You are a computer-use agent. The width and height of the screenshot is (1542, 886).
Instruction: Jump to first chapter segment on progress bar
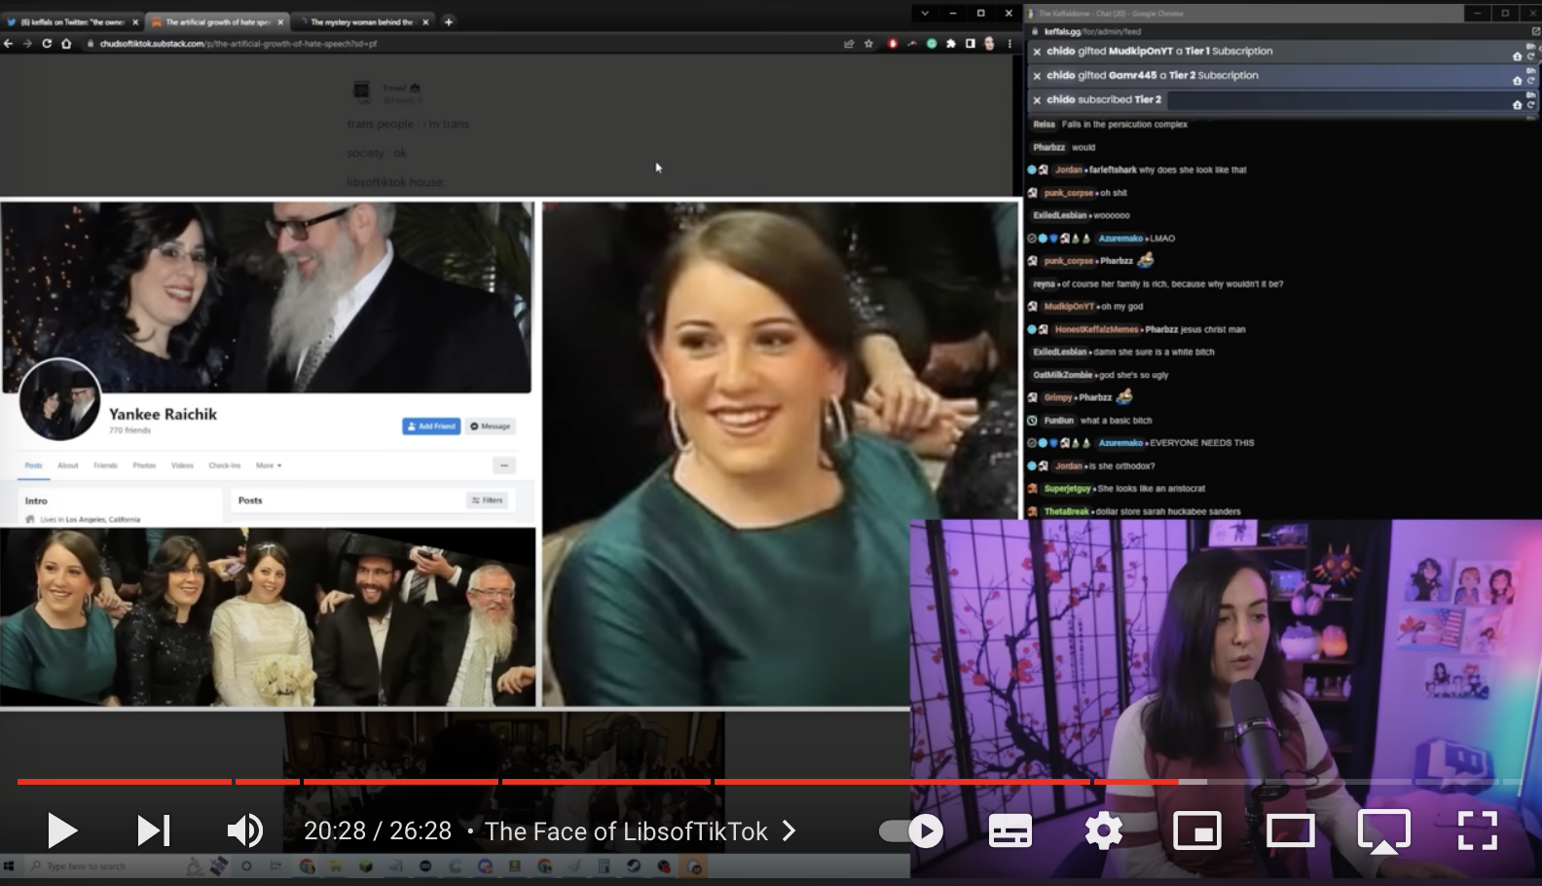pos(125,781)
